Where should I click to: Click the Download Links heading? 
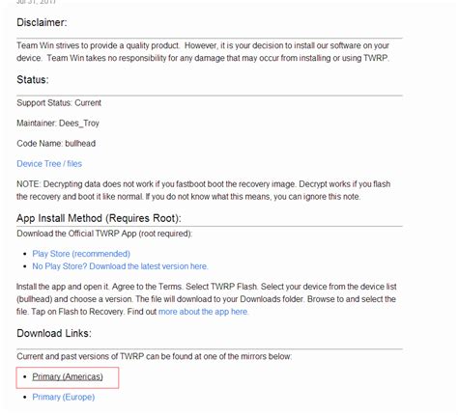point(54,333)
